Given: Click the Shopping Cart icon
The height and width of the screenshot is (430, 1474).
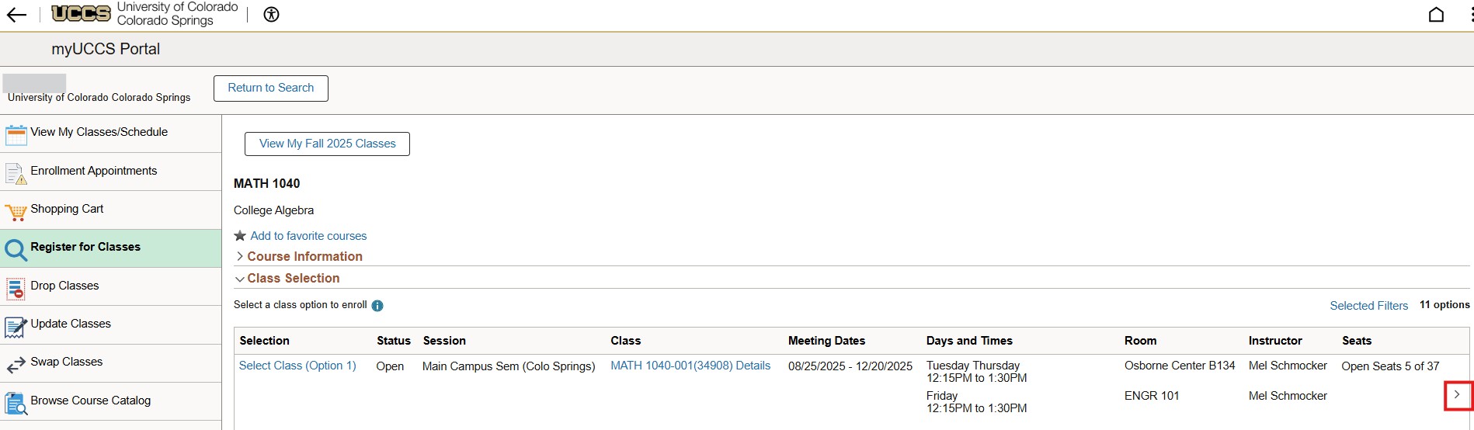Looking at the screenshot, I should coord(16,211).
